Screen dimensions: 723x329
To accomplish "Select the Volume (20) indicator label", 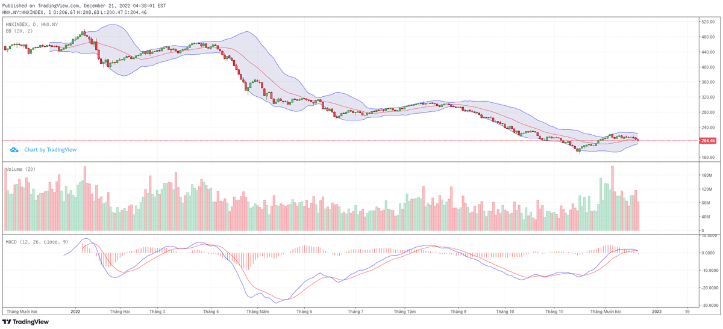I will pyautogui.click(x=20, y=170).
